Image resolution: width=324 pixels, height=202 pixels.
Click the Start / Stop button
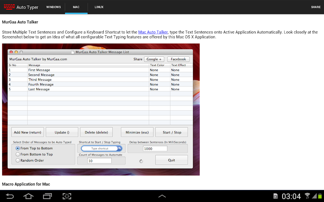pos(172,132)
